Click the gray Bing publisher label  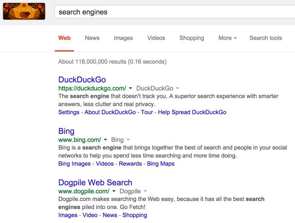[x=117, y=140]
